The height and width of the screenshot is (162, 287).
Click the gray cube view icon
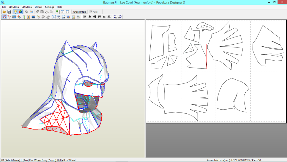(x=26, y=12)
